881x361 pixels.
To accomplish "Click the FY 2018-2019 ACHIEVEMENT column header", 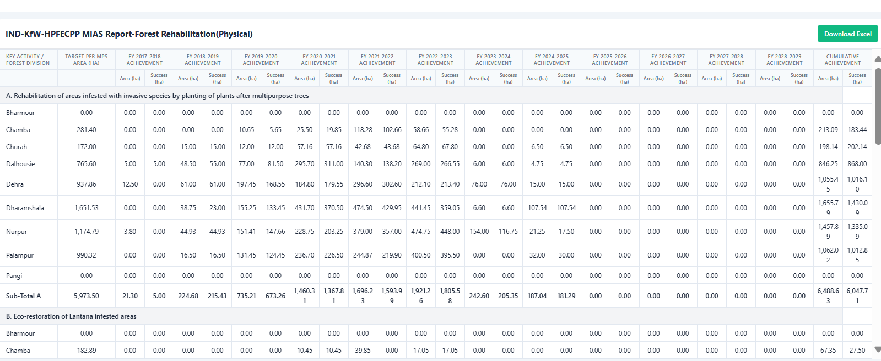I will pyautogui.click(x=203, y=59).
